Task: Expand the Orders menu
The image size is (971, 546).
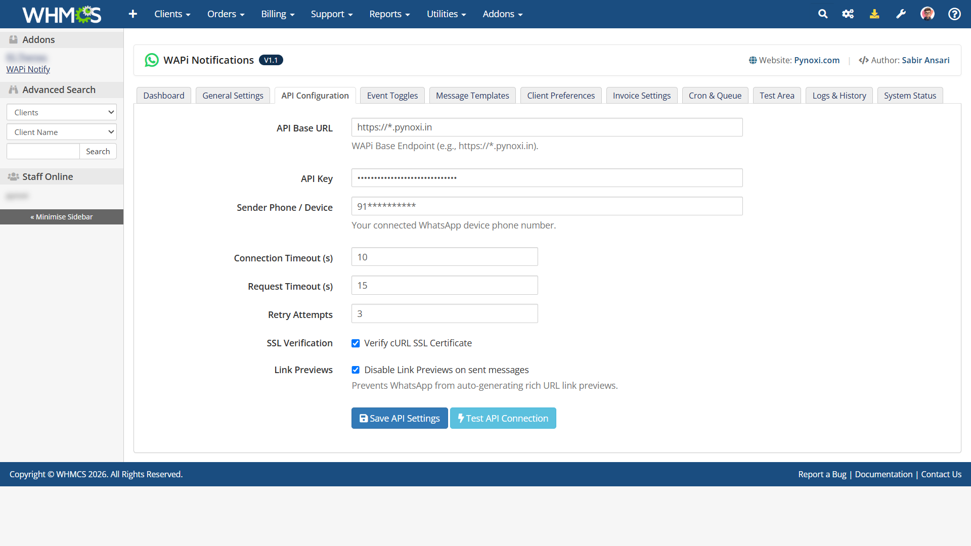Action: (x=226, y=14)
